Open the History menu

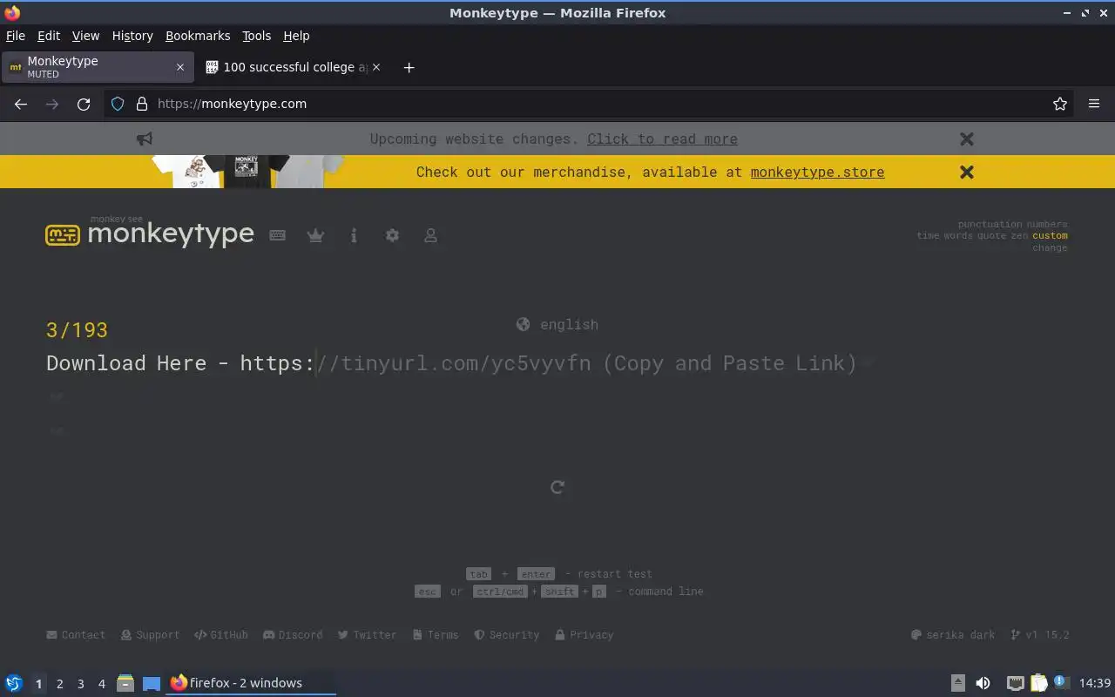tap(132, 36)
